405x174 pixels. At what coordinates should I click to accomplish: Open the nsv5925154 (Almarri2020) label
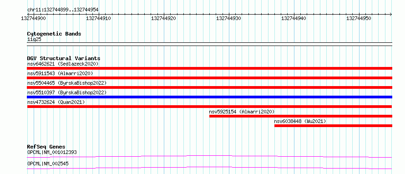(242, 112)
